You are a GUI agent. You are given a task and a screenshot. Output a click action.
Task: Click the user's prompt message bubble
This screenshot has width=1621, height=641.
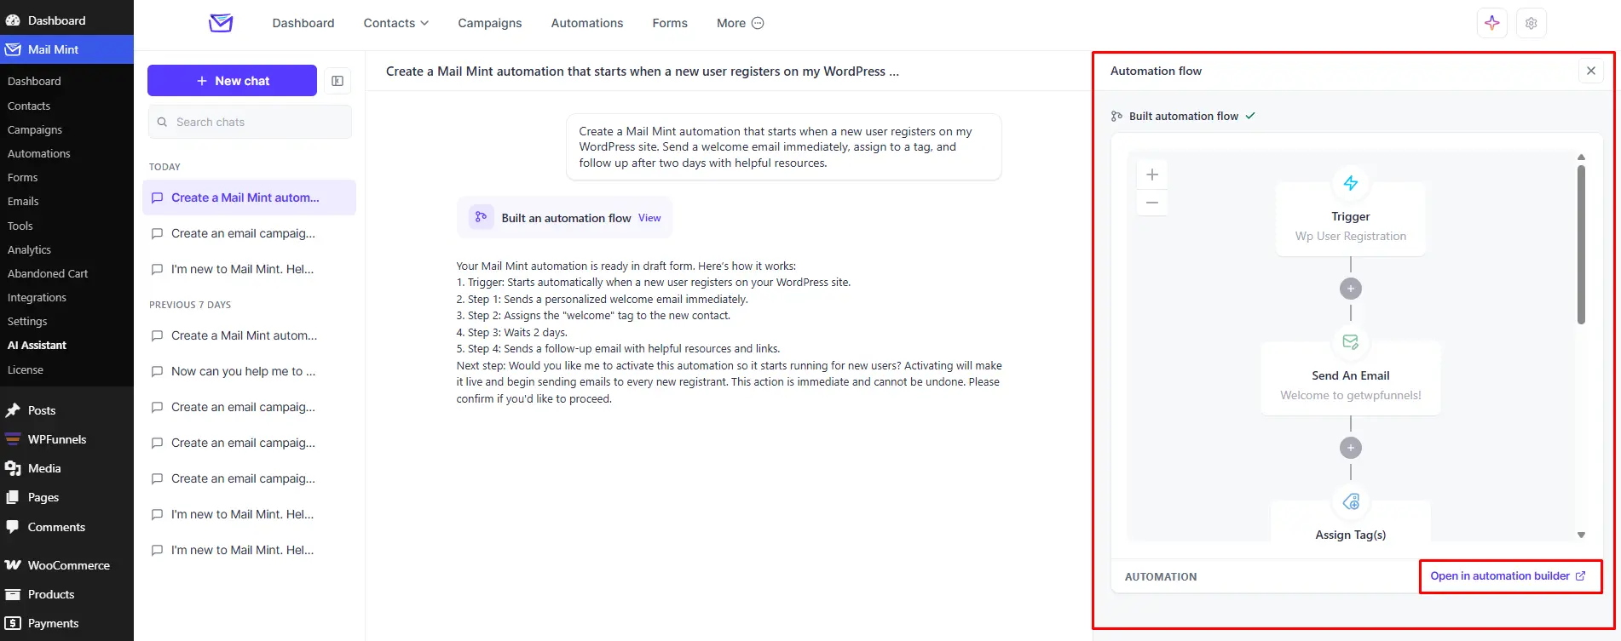783,146
